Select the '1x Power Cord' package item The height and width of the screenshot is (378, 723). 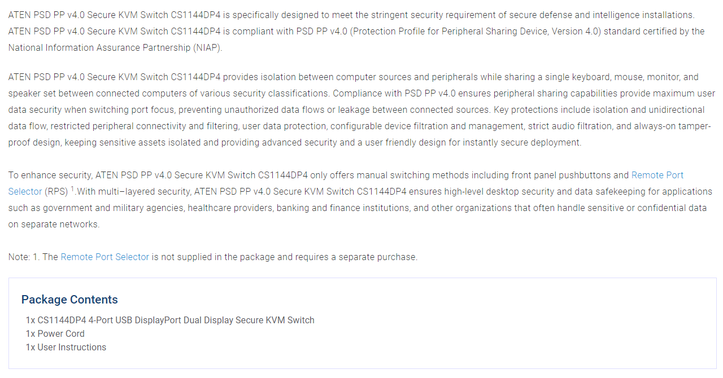55,334
